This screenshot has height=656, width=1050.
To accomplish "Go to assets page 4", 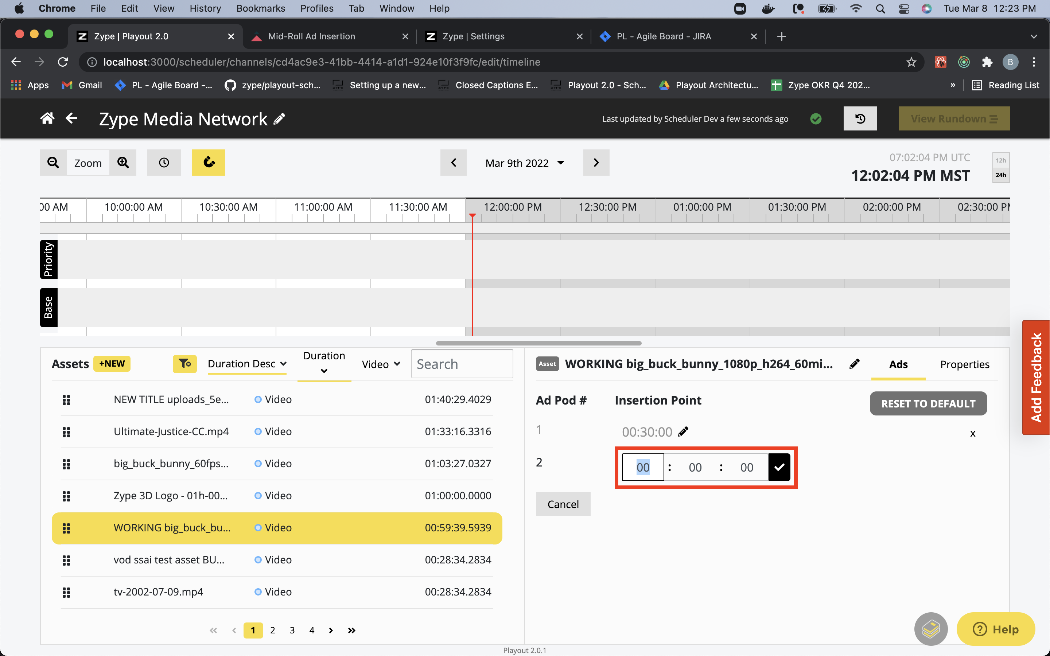I will coord(311,630).
